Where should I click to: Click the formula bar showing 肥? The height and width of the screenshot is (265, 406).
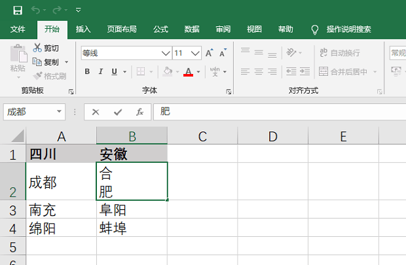click(280, 112)
